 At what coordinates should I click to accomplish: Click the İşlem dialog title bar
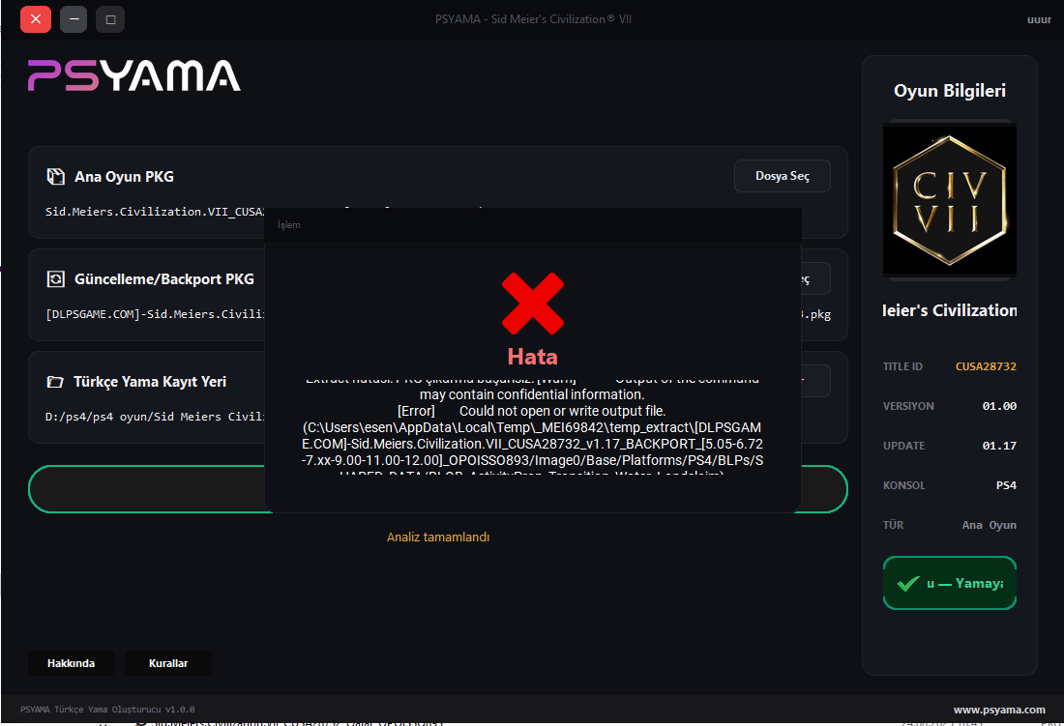click(533, 225)
